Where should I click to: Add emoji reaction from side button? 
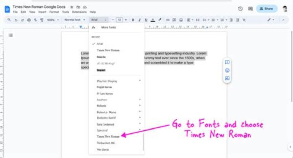227,70
